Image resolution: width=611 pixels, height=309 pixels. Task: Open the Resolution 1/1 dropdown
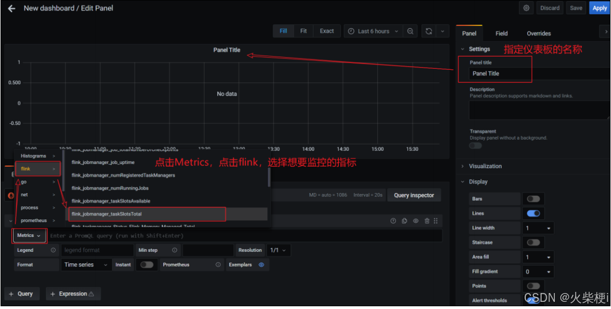278,250
